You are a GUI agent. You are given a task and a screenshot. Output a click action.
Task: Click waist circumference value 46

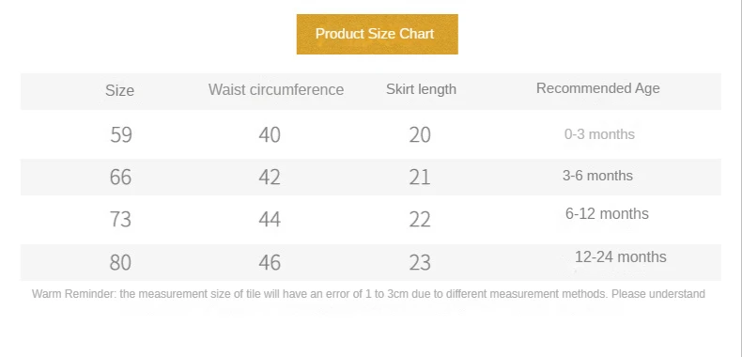270,262
